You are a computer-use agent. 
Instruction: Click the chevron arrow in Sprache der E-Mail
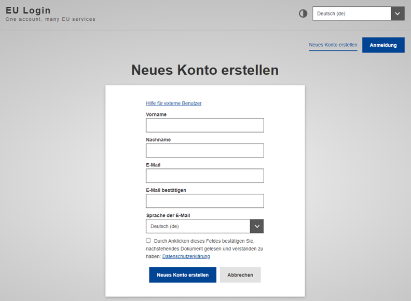257,226
